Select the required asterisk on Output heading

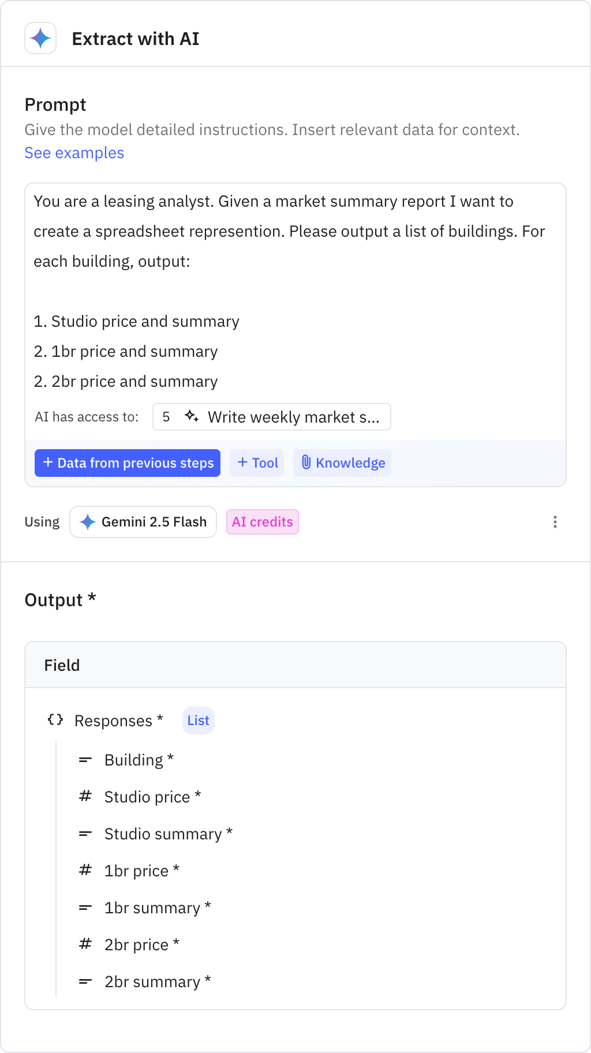click(x=92, y=599)
